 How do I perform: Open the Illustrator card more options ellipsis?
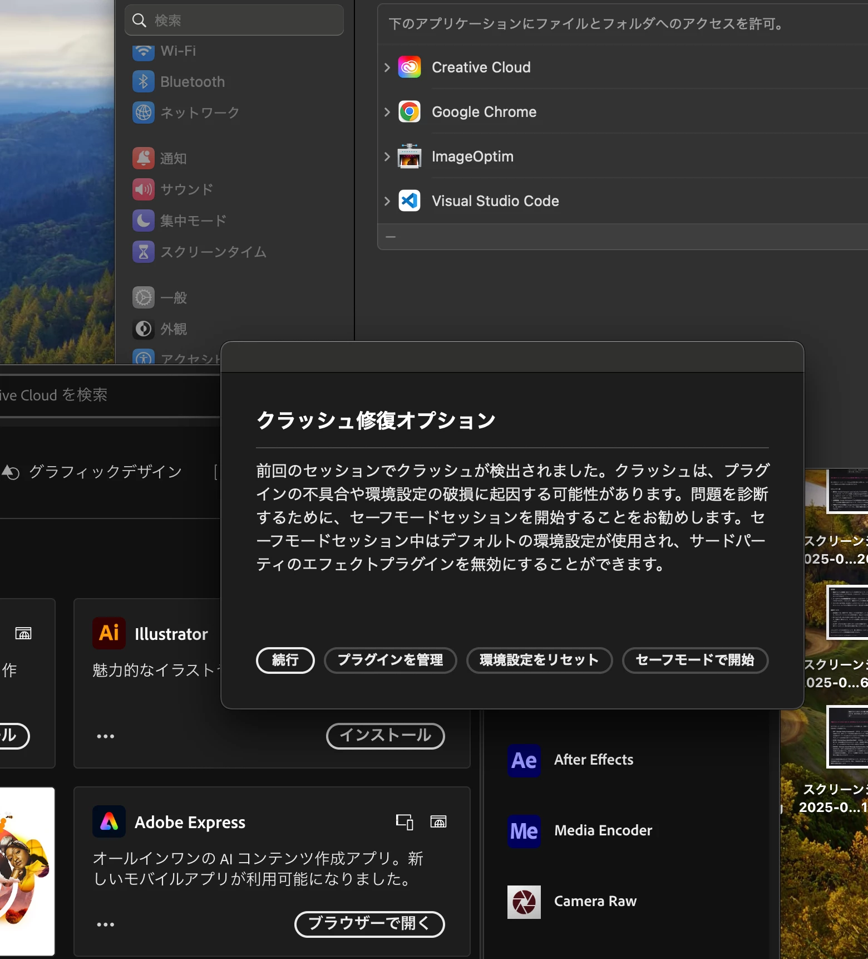106,736
